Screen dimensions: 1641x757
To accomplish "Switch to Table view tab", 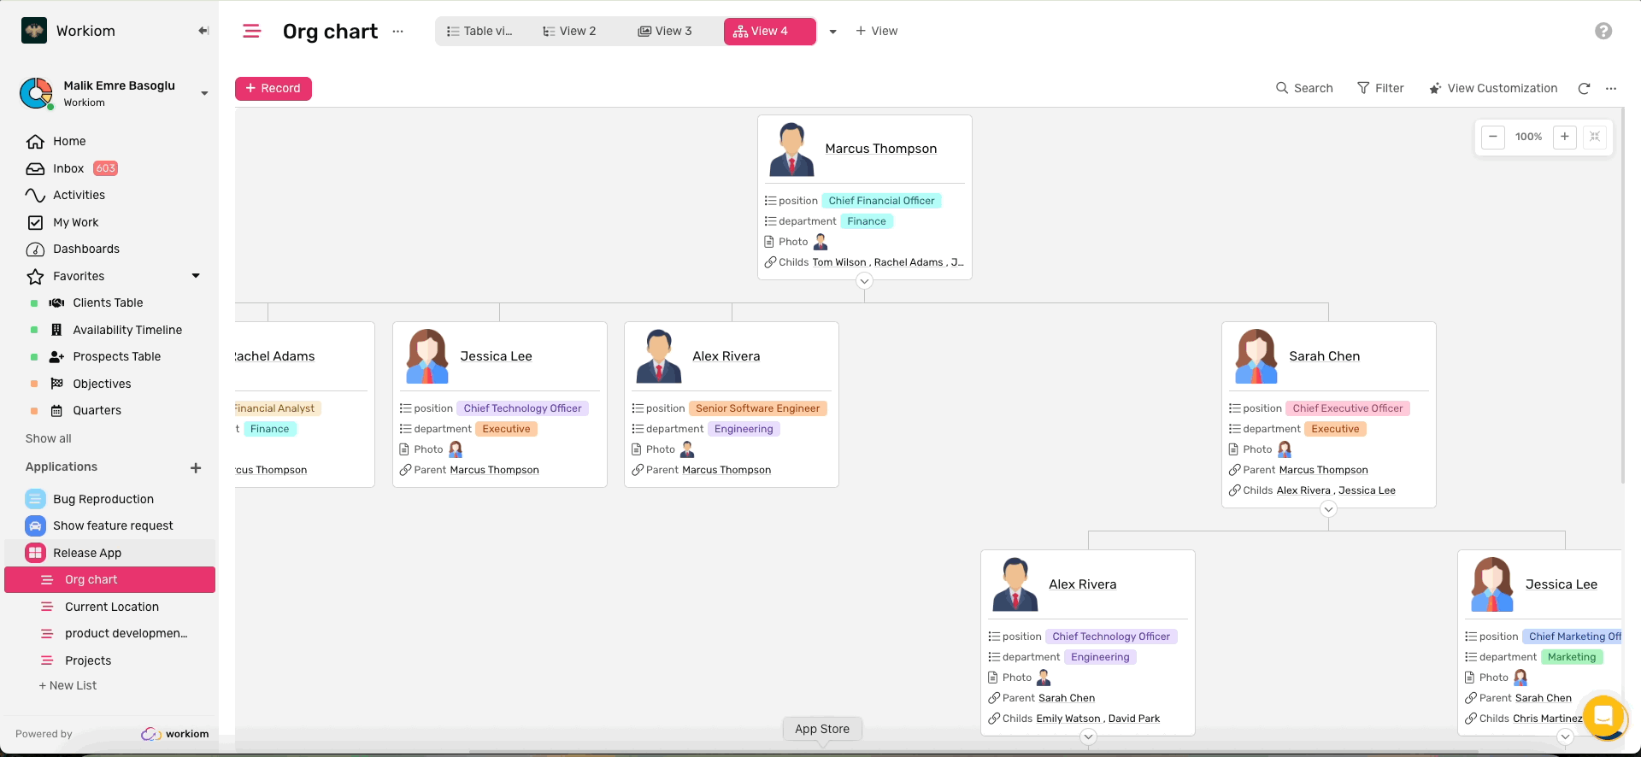I will (x=481, y=31).
